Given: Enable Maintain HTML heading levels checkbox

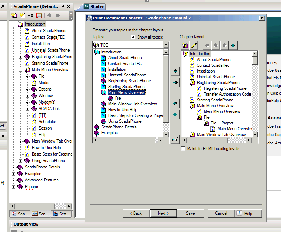Looking at the screenshot, I should [x=183, y=149].
